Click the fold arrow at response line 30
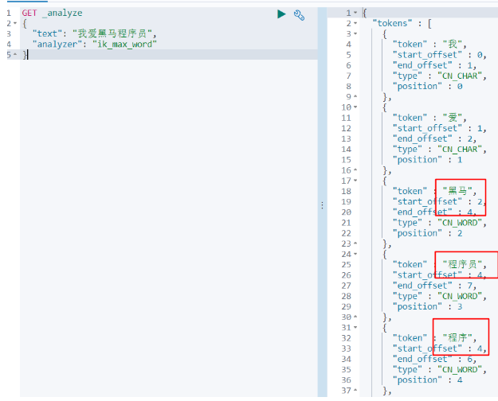 (355, 317)
